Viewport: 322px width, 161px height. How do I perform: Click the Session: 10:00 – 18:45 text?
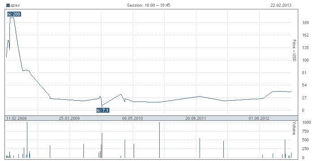point(148,5)
